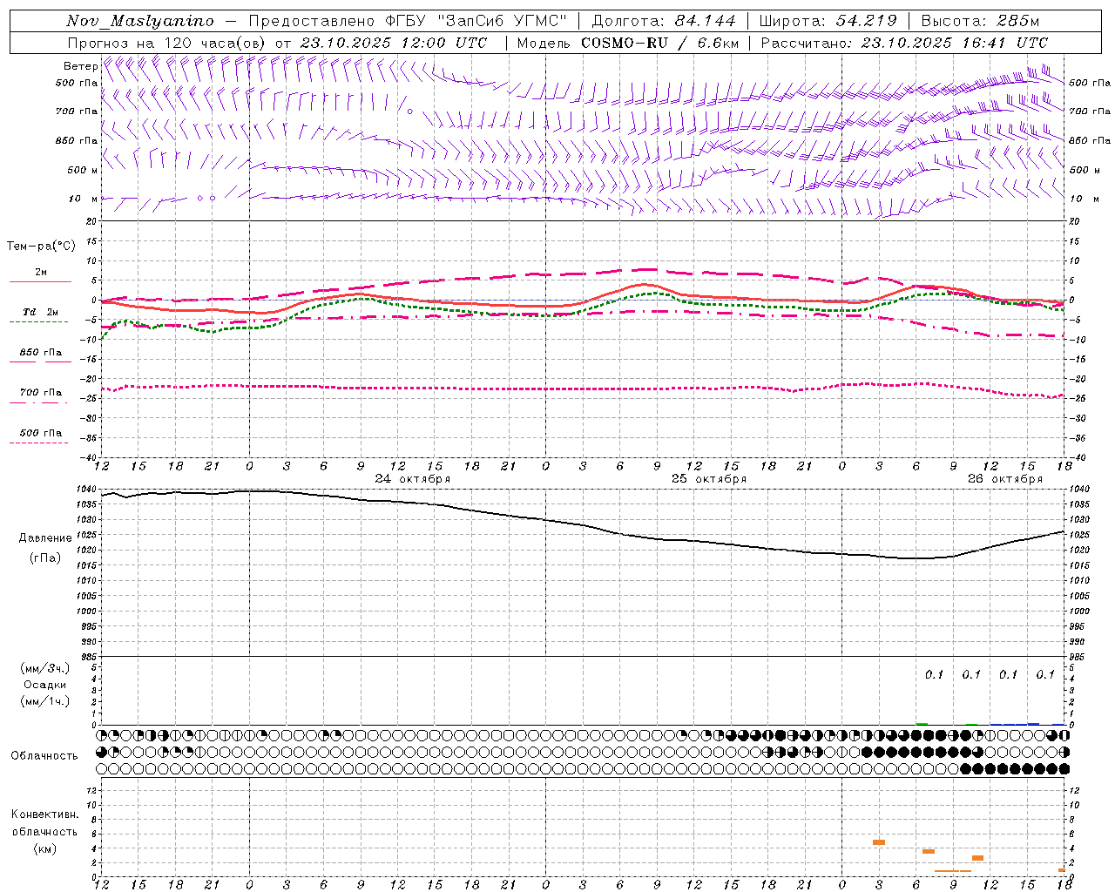Click the (гПа) unit under Давление
This screenshot has height=892, width=1115.
[x=45, y=558]
